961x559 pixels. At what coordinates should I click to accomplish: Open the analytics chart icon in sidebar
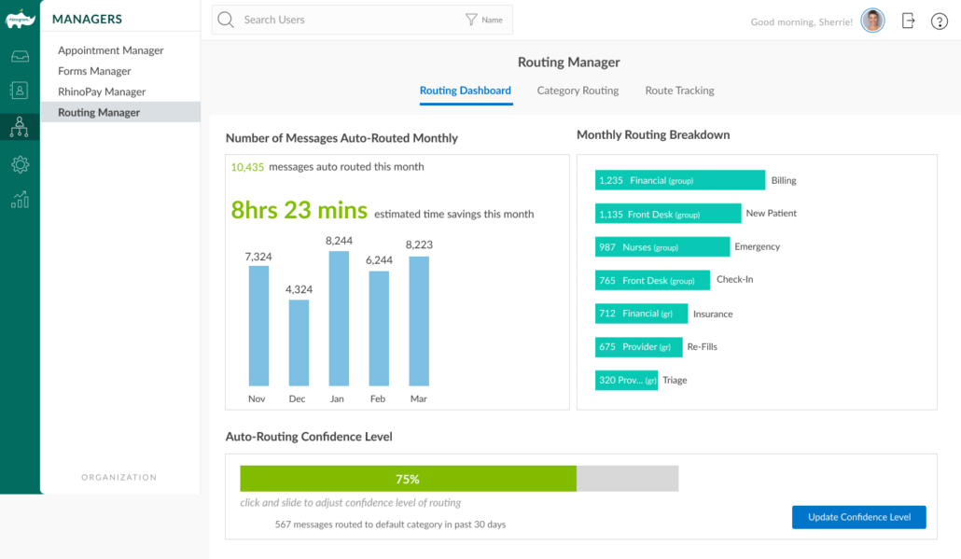click(x=20, y=199)
